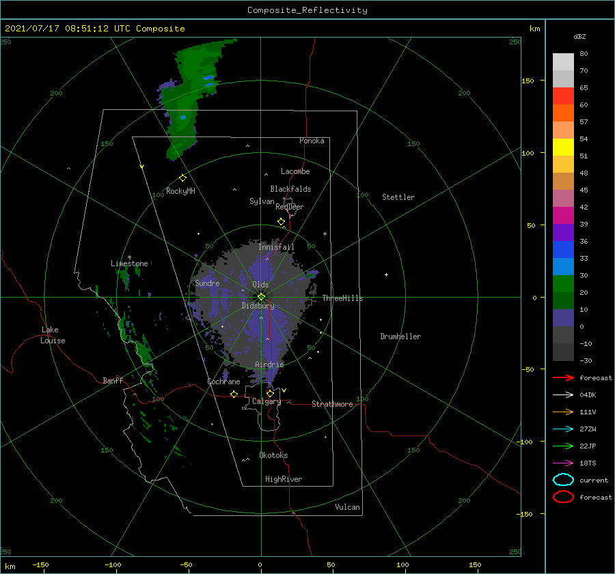
Task: Pick the bright green 20-30 dBZ swatch
Action: pyautogui.click(x=563, y=284)
